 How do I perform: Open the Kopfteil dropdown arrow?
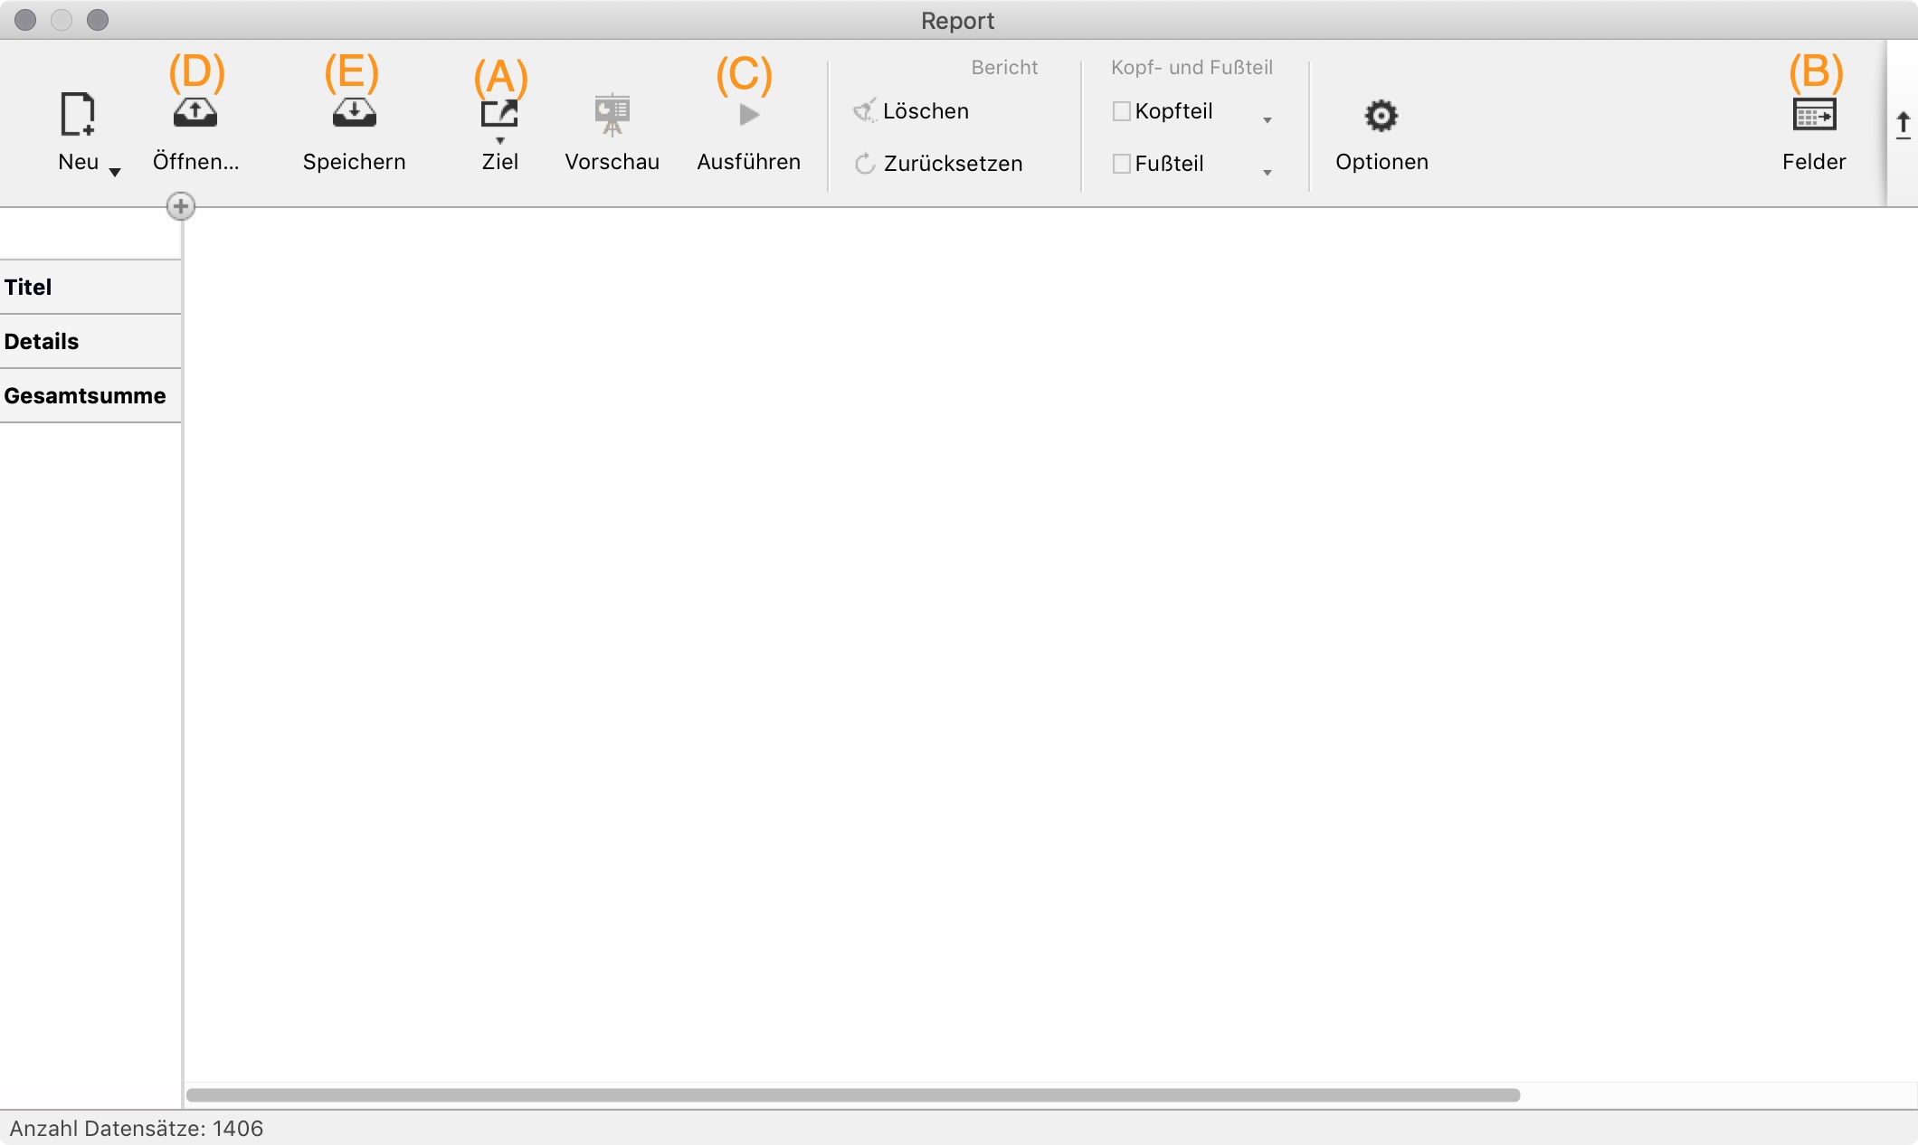point(1267,120)
